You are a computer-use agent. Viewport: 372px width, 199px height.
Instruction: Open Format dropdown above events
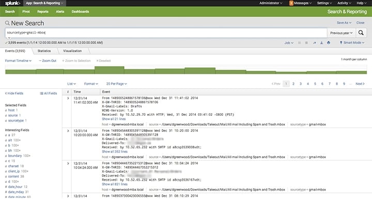point(91,84)
